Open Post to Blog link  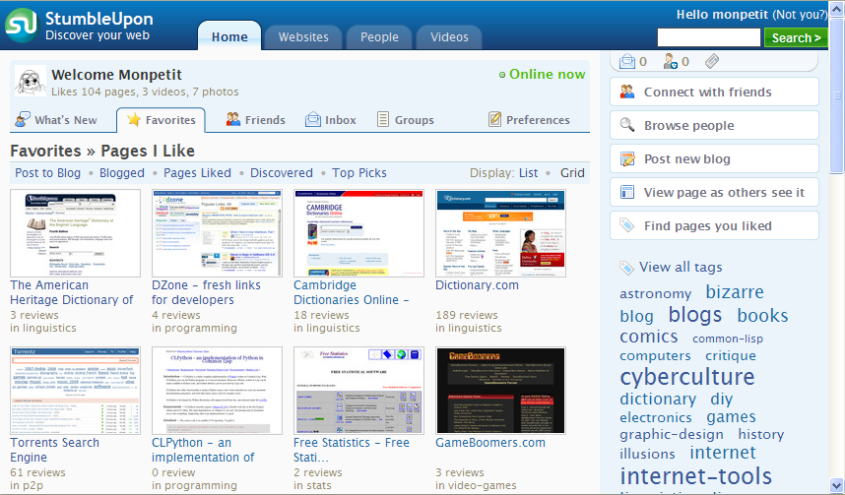47,173
